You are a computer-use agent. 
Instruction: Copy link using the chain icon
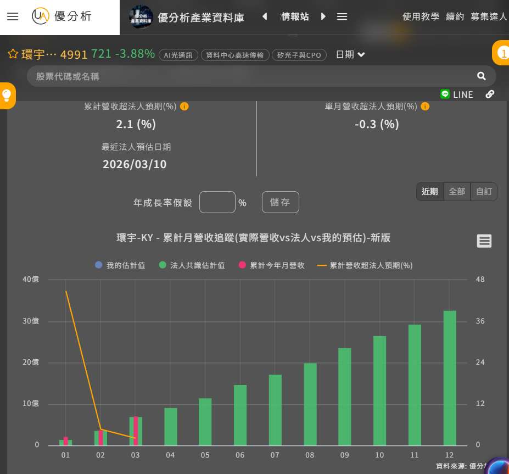(490, 94)
